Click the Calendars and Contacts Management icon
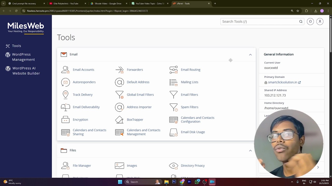Viewport: 332px width, 186px height. pyautogui.click(x=119, y=132)
